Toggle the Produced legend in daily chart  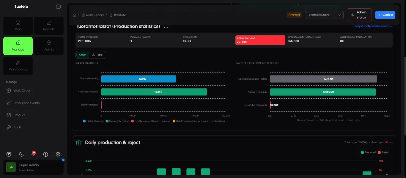click(x=369, y=152)
